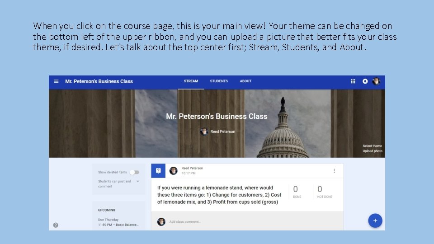Click the 10:17 PM post timestamp
Screen dimensions: 434x244
(188, 173)
